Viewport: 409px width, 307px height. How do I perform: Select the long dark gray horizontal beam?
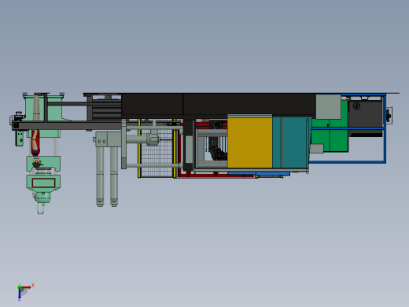click(68, 125)
